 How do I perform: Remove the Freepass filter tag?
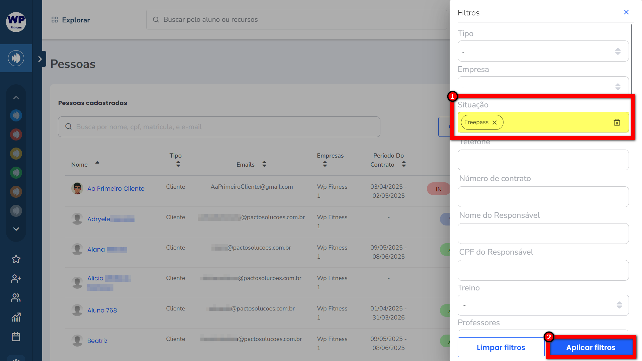click(x=494, y=122)
